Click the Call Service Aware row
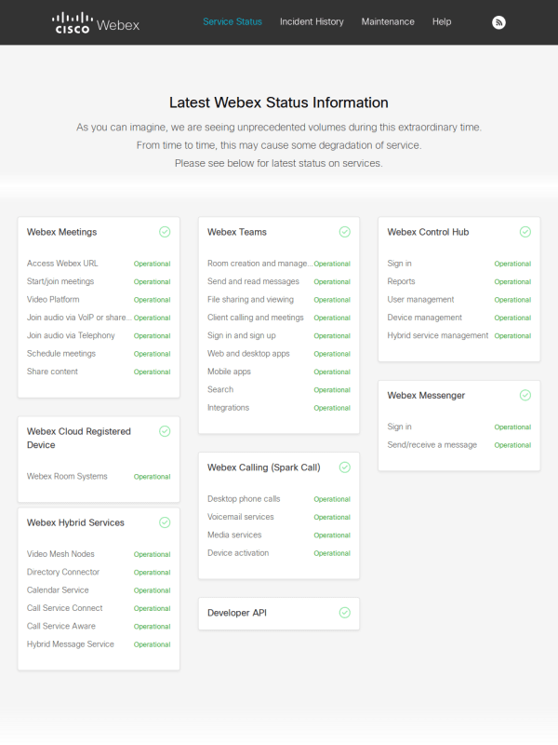The height and width of the screenshot is (745, 558). tap(99, 626)
